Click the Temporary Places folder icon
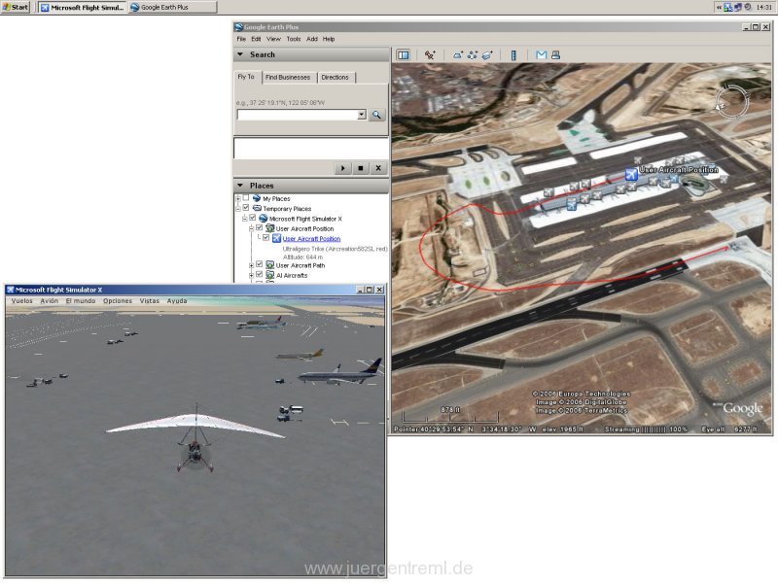Screen dimensions: 778x583 click(x=257, y=208)
